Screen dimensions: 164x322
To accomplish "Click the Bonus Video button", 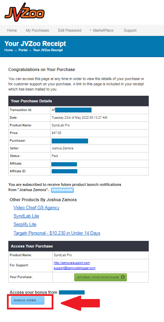I will (x=28, y=300).
